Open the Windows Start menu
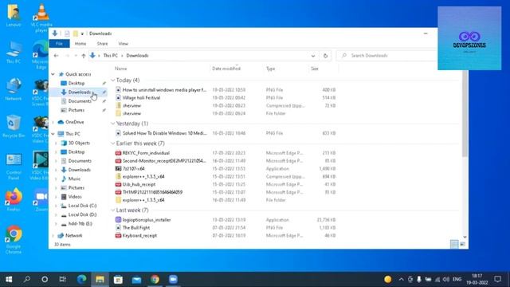Screen dimensions: 510x287 (9, 279)
